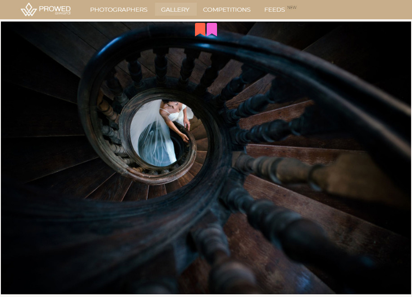Click the PROWED diamond logo icon
412x297 pixels.
point(29,9)
